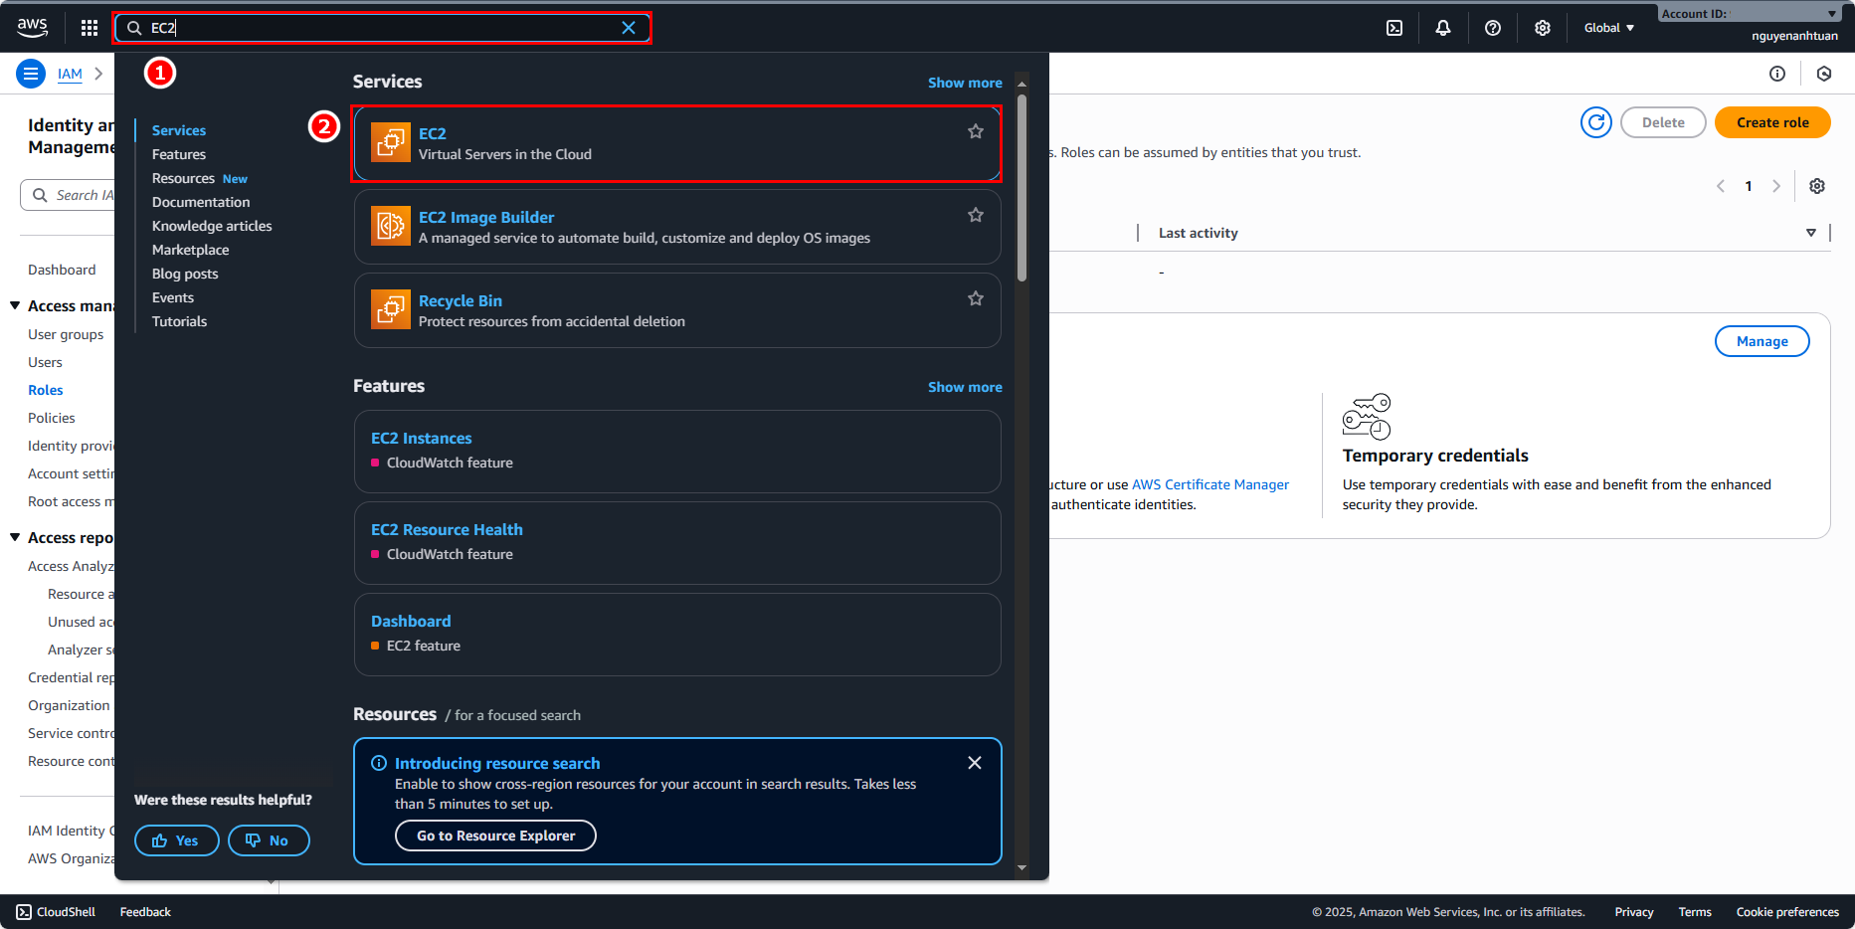Open the Global region dropdown

tap(1608, 28)
